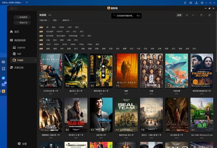Open the Wolf Pack poster
Viewport: 217px width, 148px height.
point(126,71)
